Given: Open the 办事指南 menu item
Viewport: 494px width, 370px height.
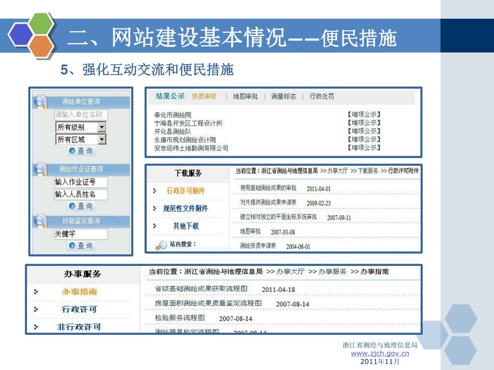Looking at the screenshot, I should [80, 291].
